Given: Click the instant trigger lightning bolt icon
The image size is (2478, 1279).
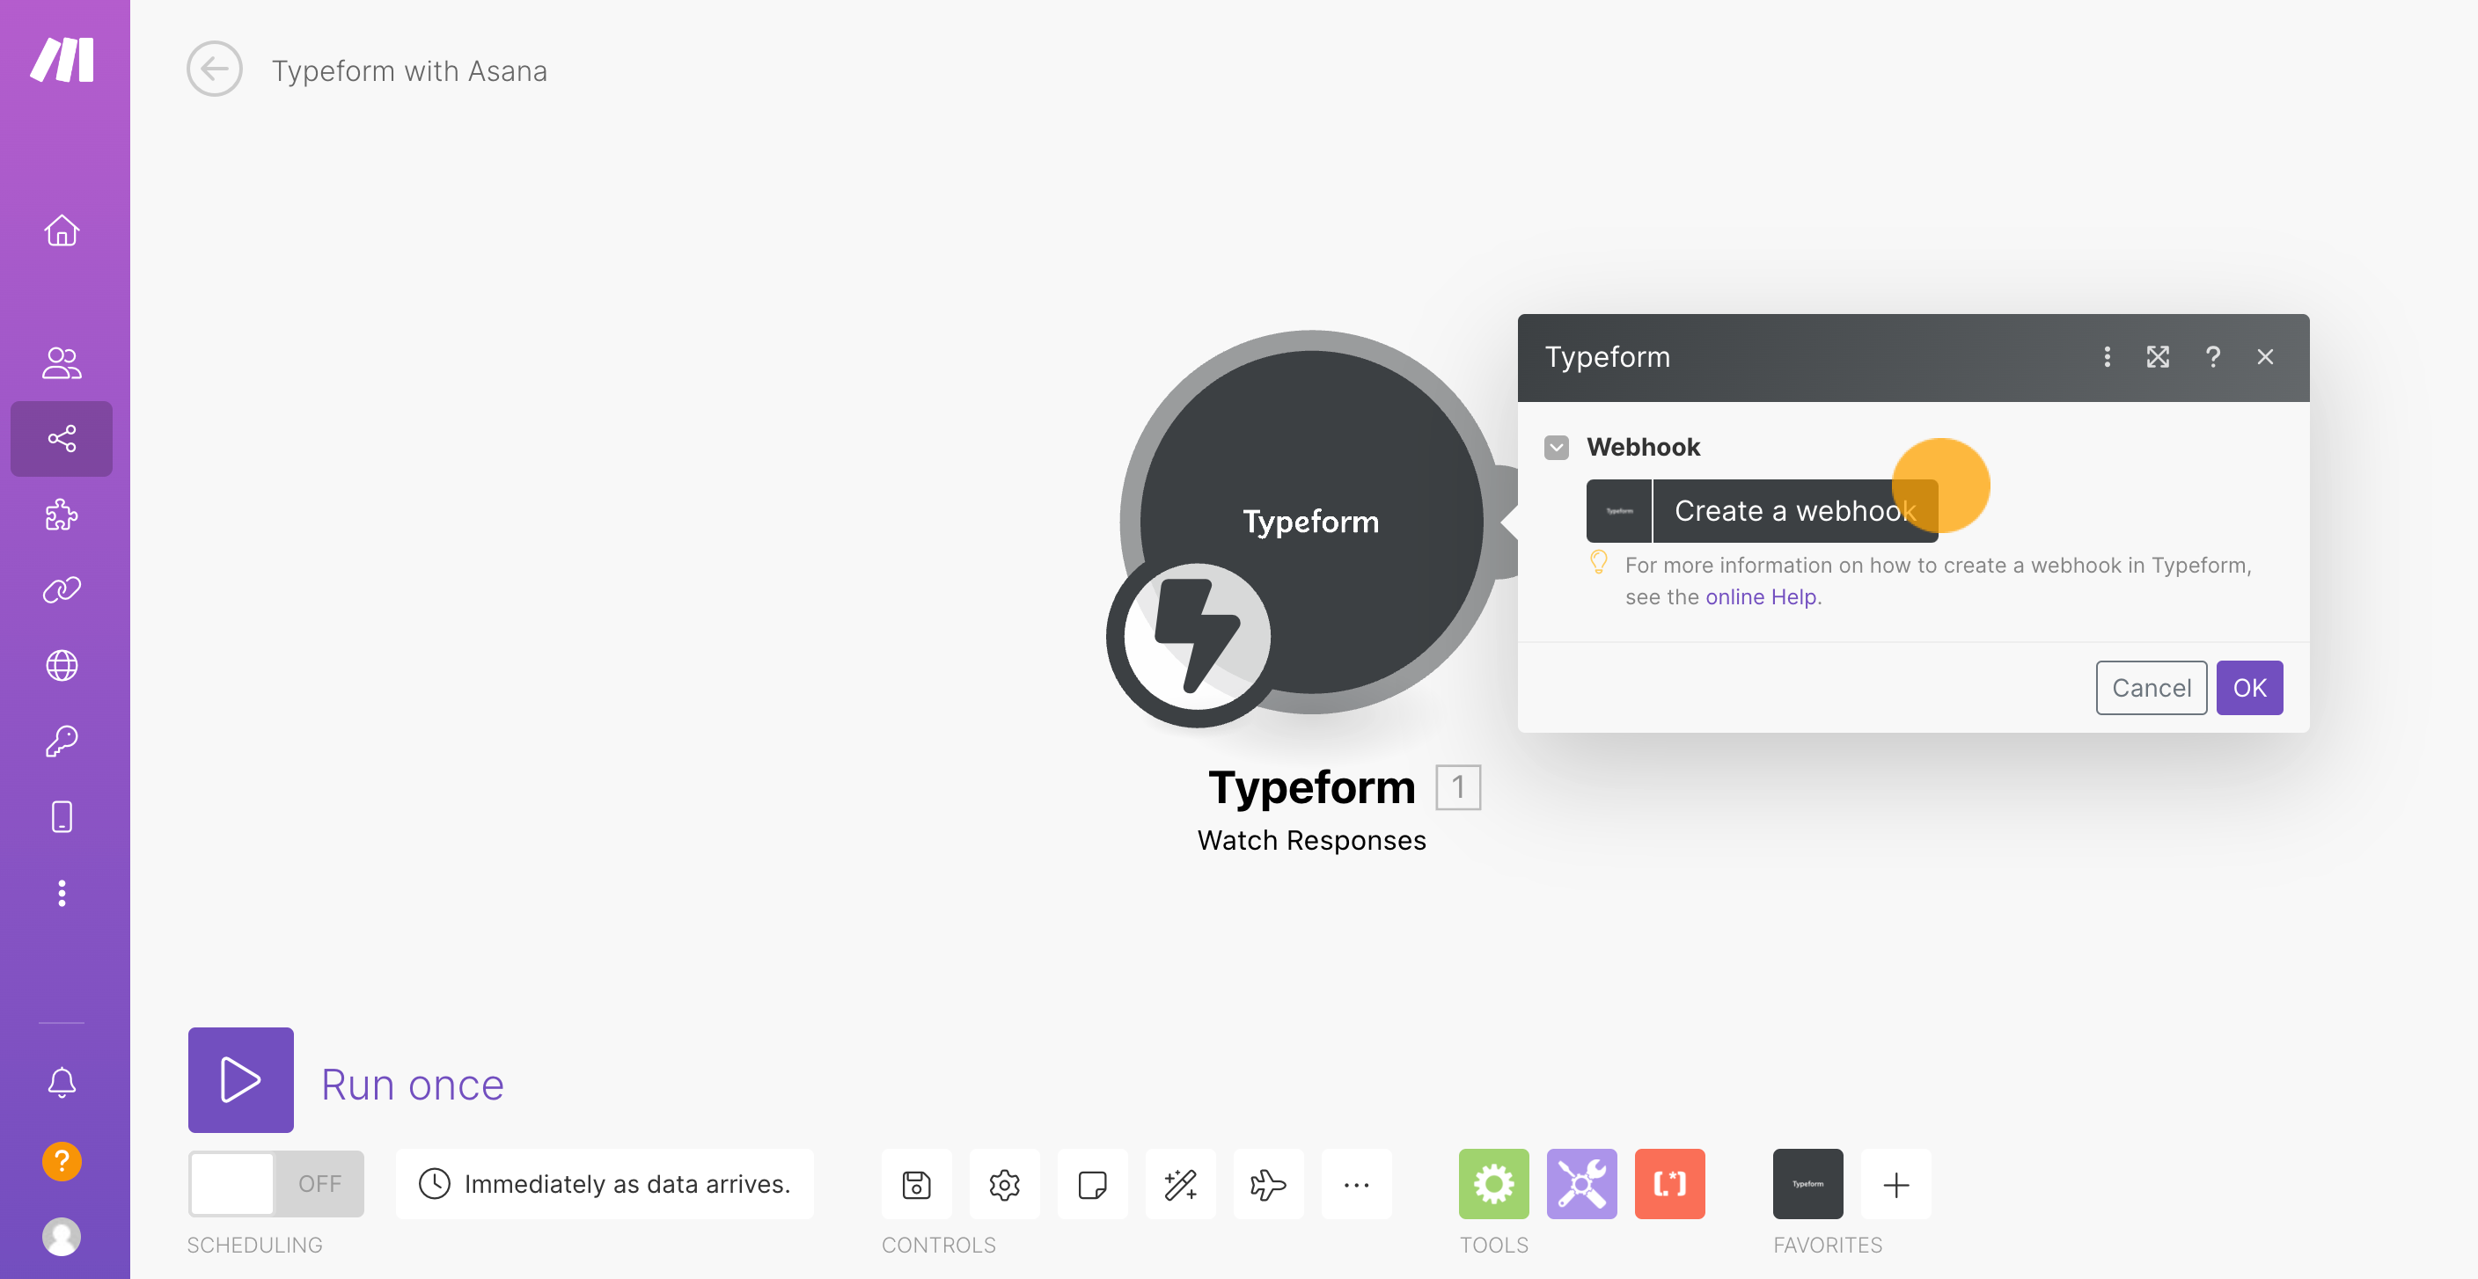Looking at the screenshot, I should 1197,637.
